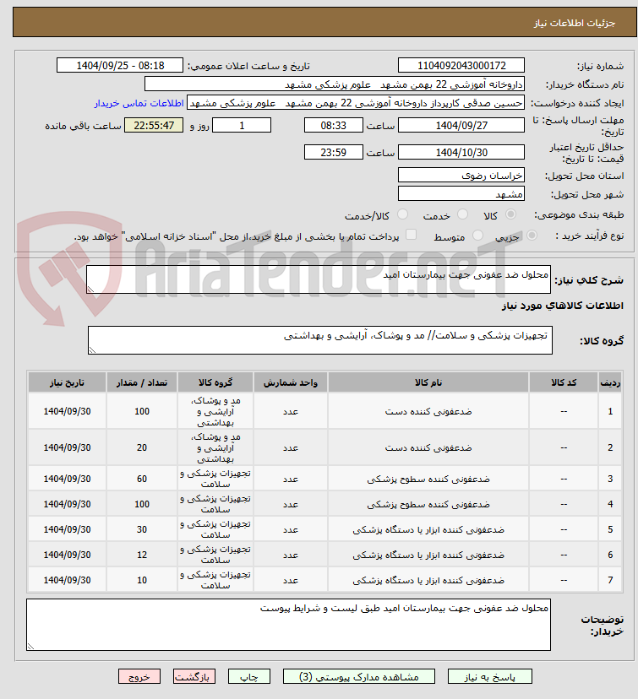
Task: Click the 'پاسخ به نیاز' button
Action: [490, 676]
